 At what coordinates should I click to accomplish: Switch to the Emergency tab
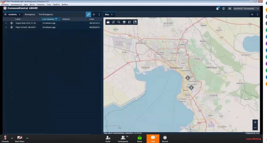pyautogui.click(x=30, y=15)
